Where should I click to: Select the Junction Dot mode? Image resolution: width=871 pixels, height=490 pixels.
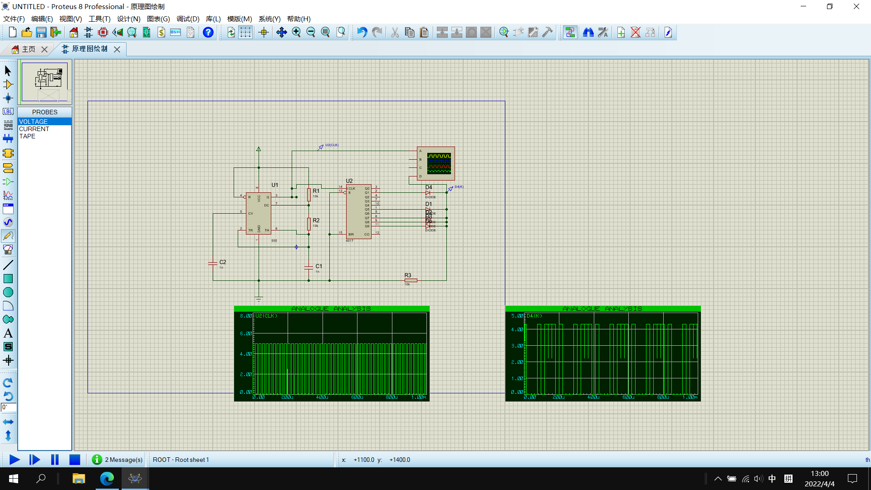[8, 98]
